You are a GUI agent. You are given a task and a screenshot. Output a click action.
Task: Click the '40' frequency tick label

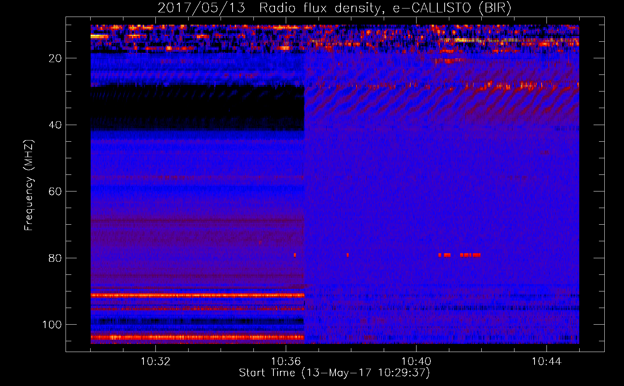[56, 125]
